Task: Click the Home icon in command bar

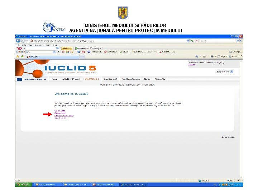Action: [197, 56]
